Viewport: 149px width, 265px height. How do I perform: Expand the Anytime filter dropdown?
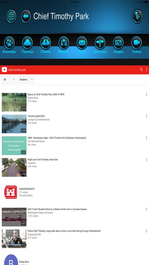26,79
